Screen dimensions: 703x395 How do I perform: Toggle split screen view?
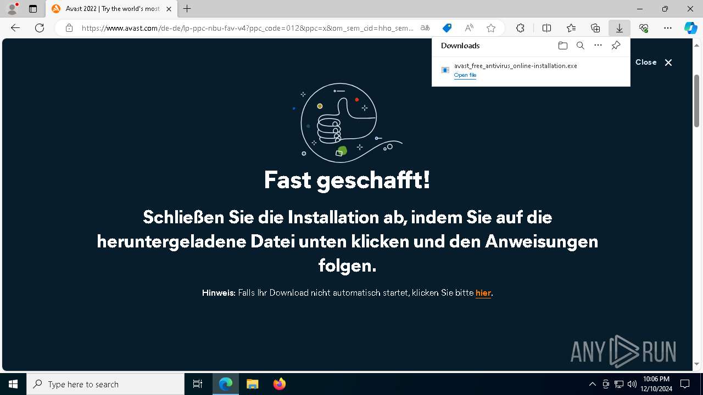click(x=546, y=28)
